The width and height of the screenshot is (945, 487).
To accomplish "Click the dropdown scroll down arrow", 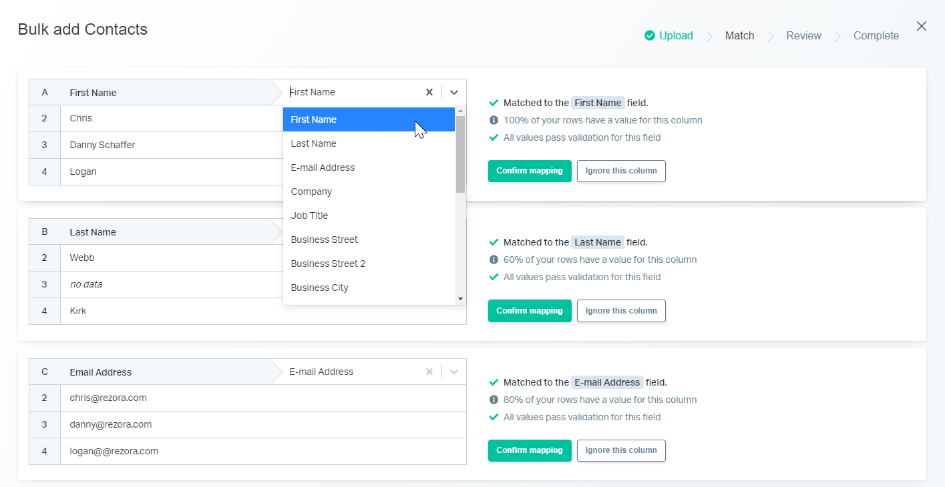I will [460, 300].
